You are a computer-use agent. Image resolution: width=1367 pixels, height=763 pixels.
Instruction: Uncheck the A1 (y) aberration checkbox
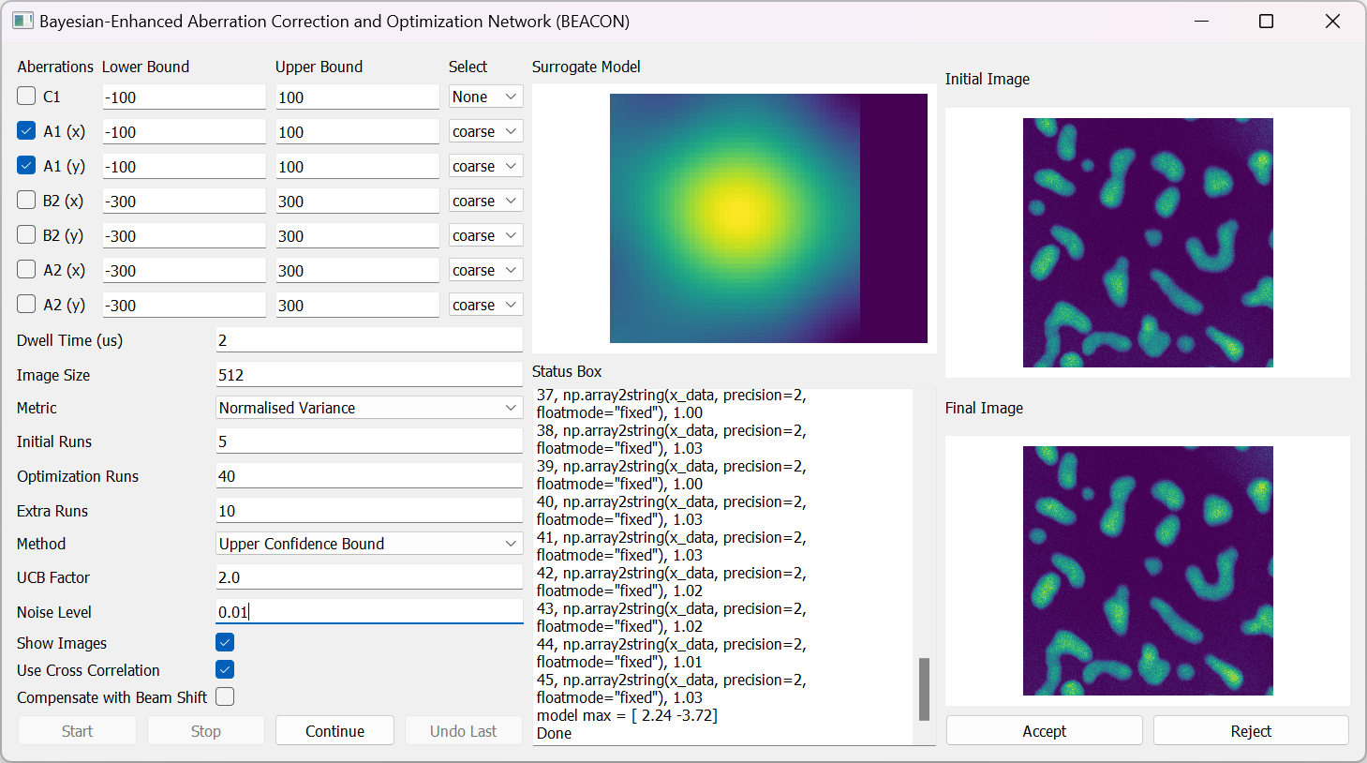(26, 165)
